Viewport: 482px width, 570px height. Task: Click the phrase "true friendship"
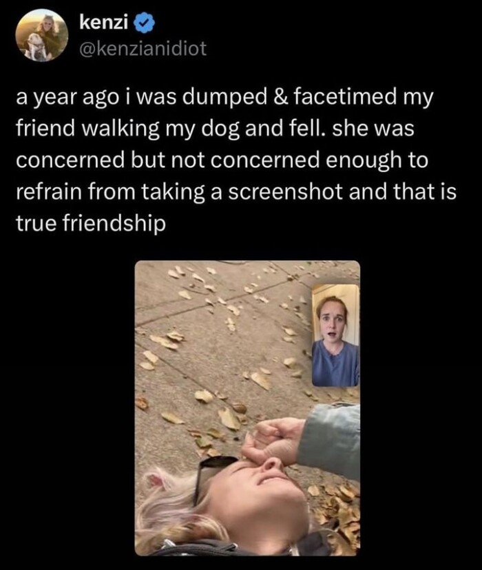click(x=90, y=223)
